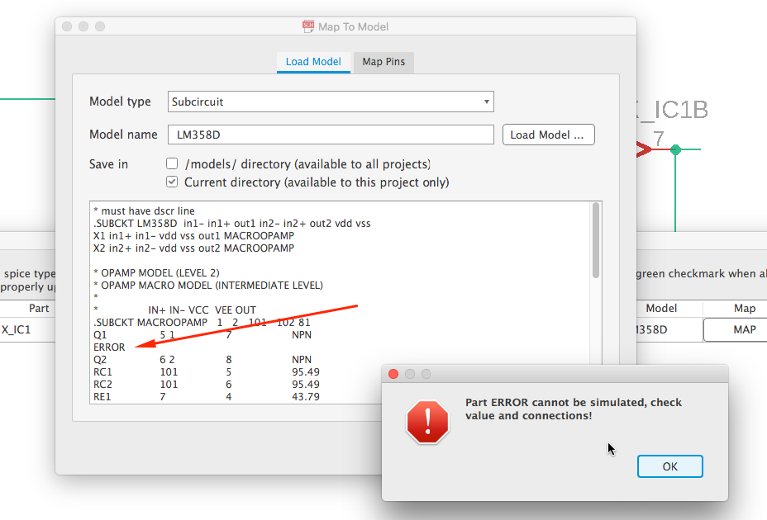The image size is (767, 520).
Task: Click the SCH icon in the title bar
Action: (308, 26)
